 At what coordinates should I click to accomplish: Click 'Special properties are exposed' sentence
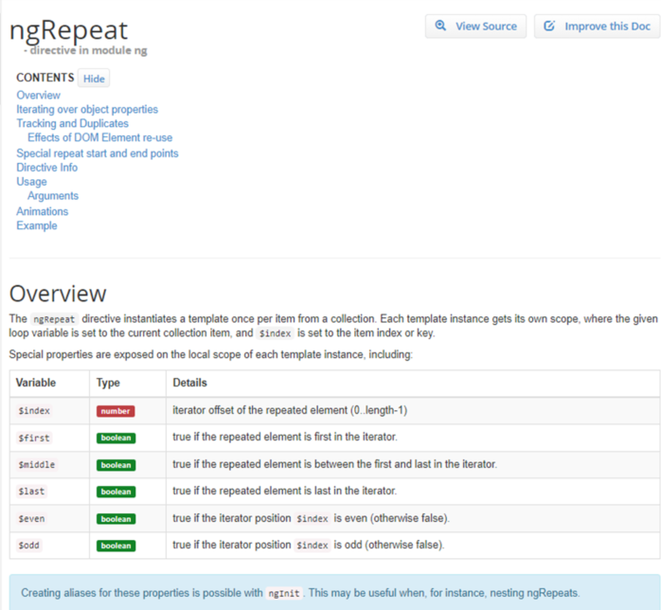[211, 354]
